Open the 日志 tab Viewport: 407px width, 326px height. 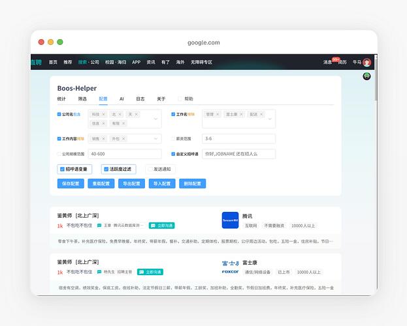[x=140, y=98]
